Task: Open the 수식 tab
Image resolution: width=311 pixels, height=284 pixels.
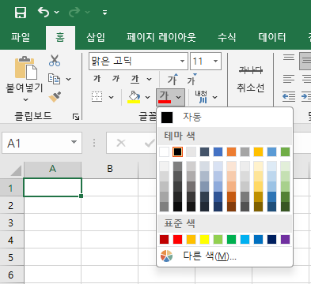Action: coord(227,37)
